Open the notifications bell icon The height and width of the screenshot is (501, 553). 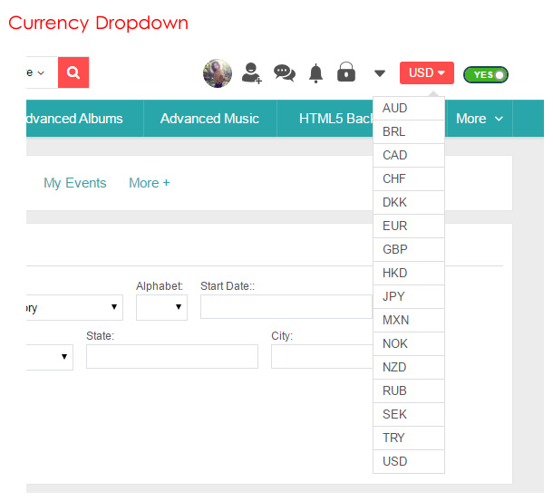pyautogui.click(x=315, y=73)
